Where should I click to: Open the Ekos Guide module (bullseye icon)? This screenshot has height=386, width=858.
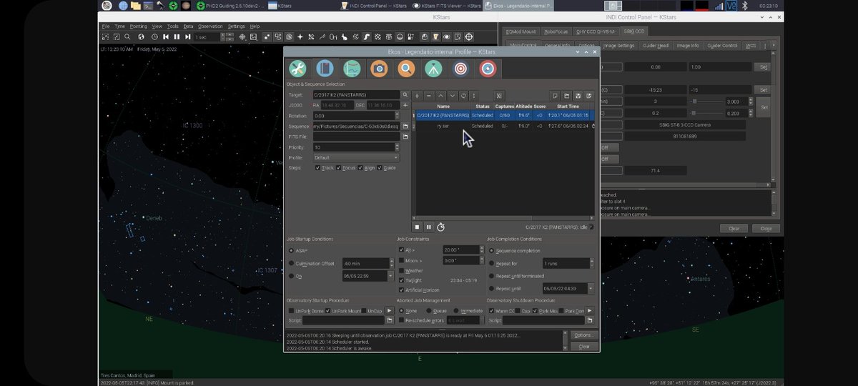pyautogui.click(x=488, y=69)
